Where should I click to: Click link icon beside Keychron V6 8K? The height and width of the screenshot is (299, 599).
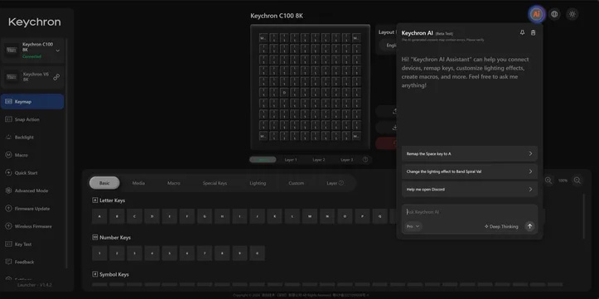point(56,77)
